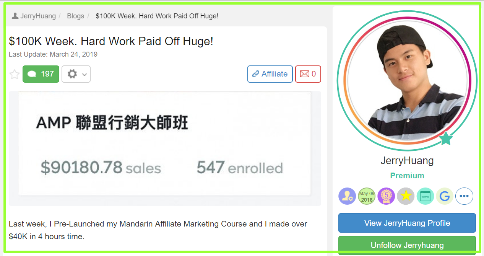Click the teal star on the avatar ring

(446, 139)
